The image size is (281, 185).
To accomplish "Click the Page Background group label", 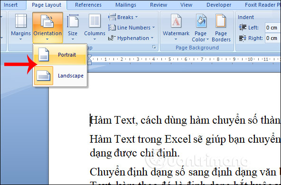I will tap(197, 48).
